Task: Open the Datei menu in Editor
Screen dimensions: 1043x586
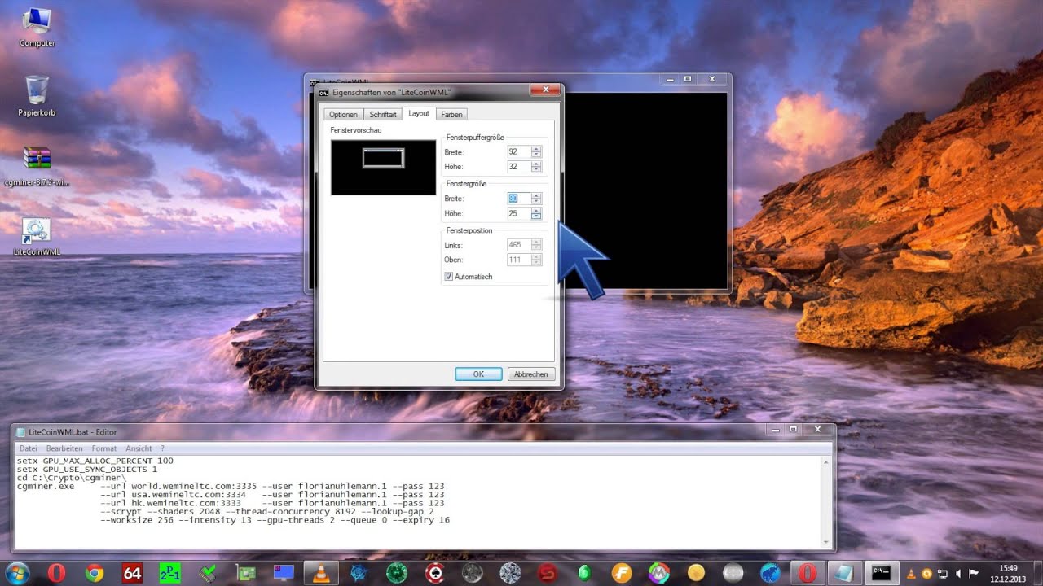Action: point(29,448)
